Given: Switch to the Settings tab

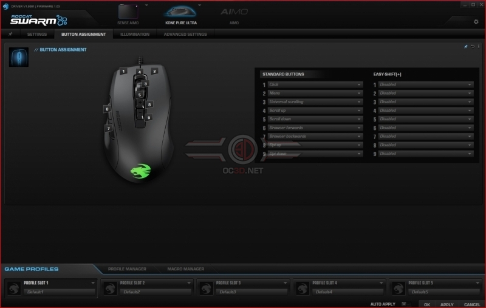Looking at the screenshot, I should (37, 34).
